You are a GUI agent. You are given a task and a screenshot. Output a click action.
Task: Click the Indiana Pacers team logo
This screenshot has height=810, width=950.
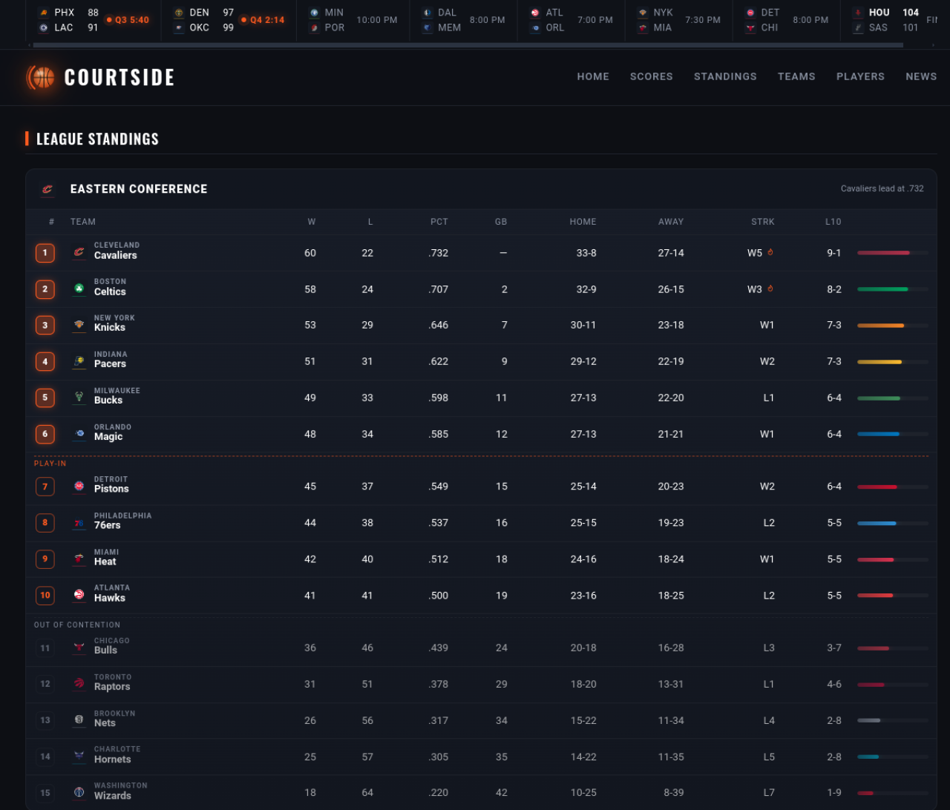(x=79, y=361)
